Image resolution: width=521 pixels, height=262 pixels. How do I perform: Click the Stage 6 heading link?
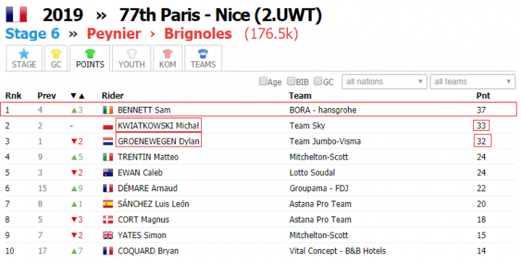pyautogui.click(x=33, y=34)
